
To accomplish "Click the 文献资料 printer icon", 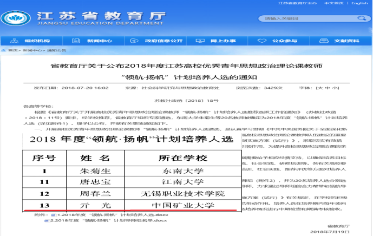I will tap(324, 41).
